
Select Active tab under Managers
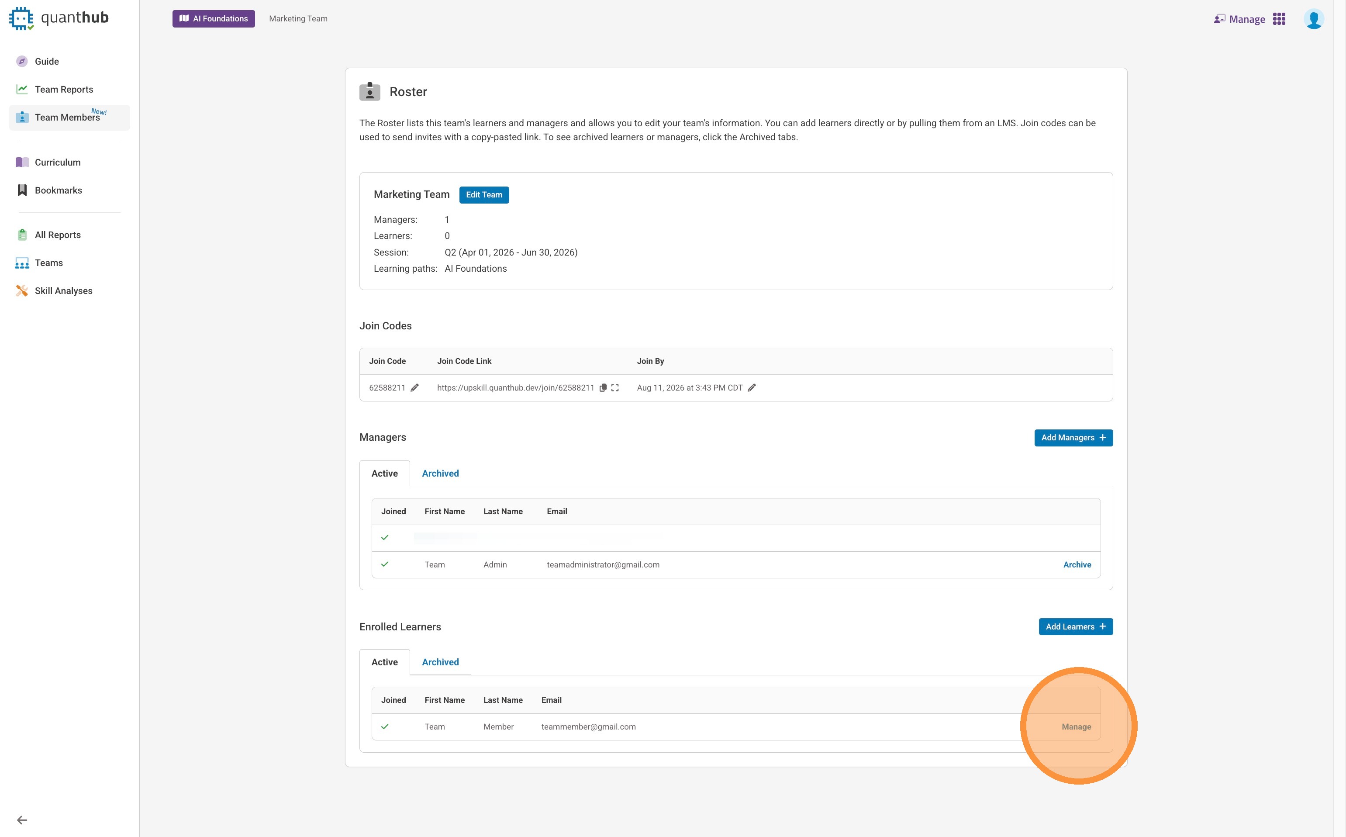coord(384,473)
